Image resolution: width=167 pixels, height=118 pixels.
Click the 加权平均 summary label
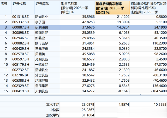(53, 115)
